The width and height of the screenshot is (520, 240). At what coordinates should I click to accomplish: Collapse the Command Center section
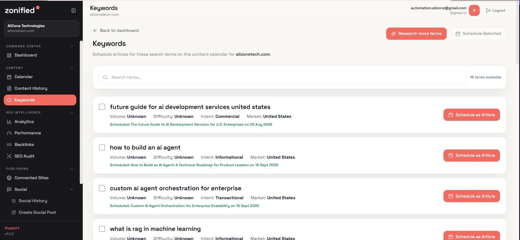coord(72,46)
